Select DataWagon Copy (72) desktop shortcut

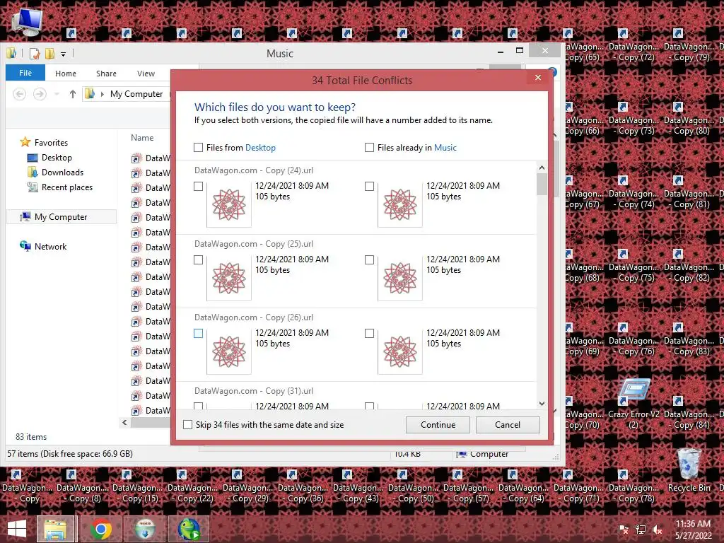click(633, 45)
